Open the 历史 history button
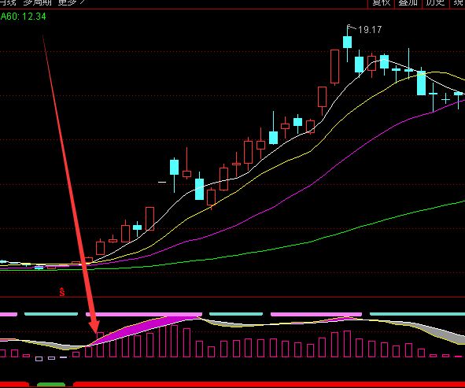The height and width of the screenshot is (388, 465). (435, 2)
